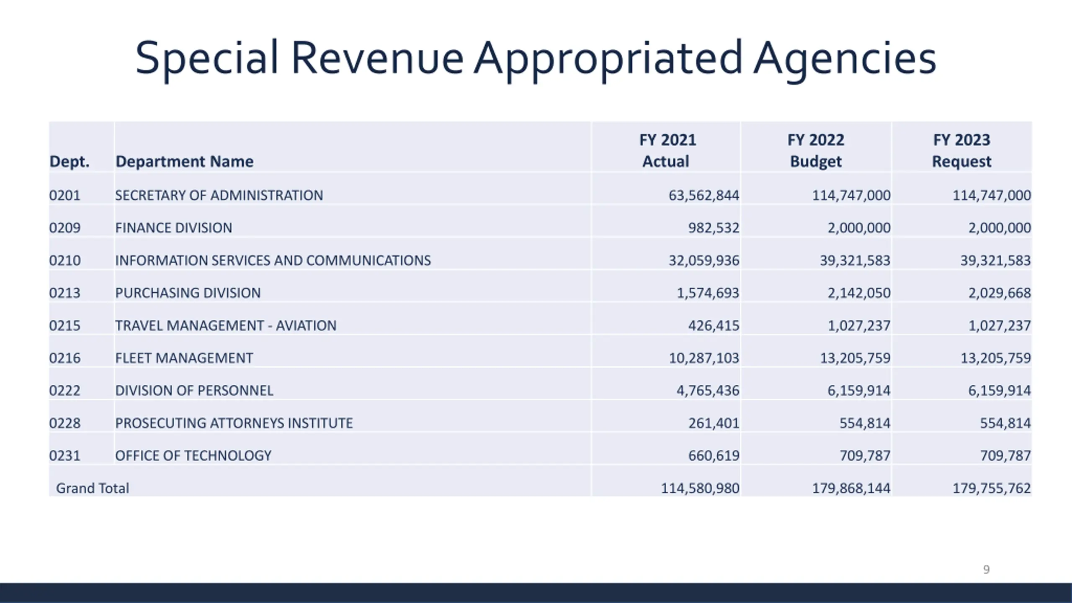Click the FY 2023 Request header
This screenshot has width=1072, height=603.
(961, 150)
